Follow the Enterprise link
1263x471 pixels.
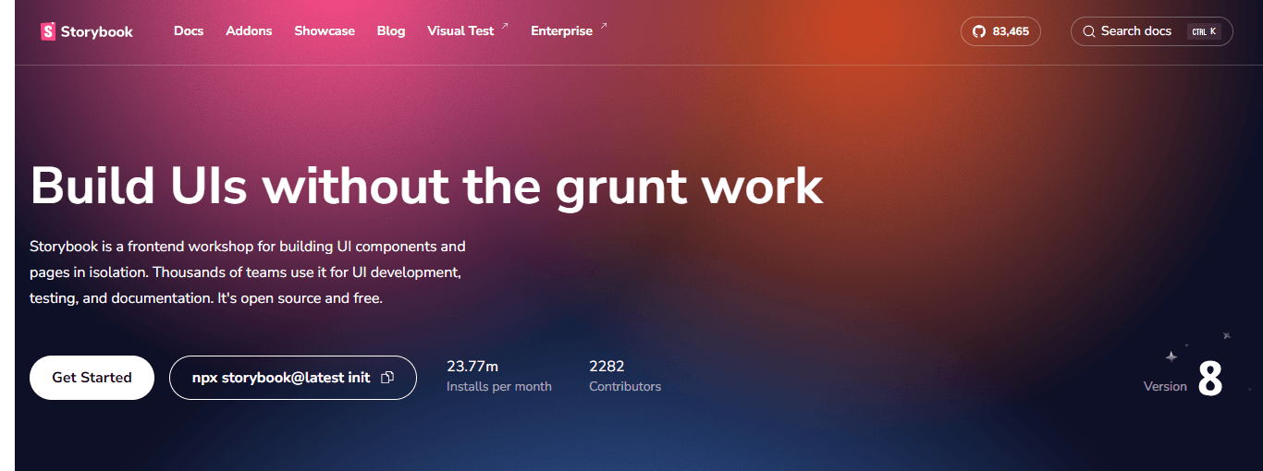pos(561,31)
